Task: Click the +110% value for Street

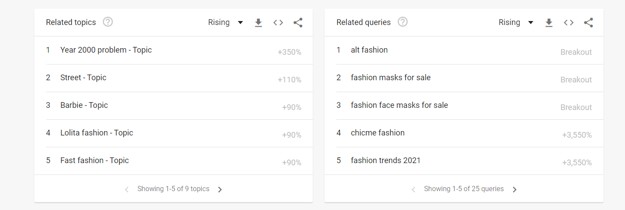Action: tap(289, 80)
